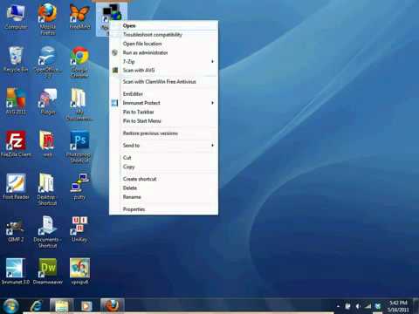Select the Recycle Bin icon

16,59
